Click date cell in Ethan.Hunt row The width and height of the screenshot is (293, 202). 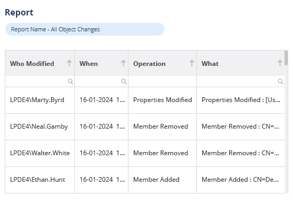pyautogui.click(x=101, y=180)
